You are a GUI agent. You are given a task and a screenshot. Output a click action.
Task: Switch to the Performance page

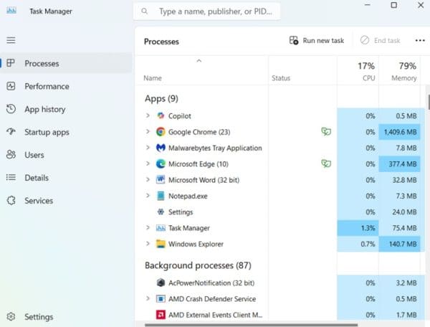pyautogui.click(x=47, y=86)
